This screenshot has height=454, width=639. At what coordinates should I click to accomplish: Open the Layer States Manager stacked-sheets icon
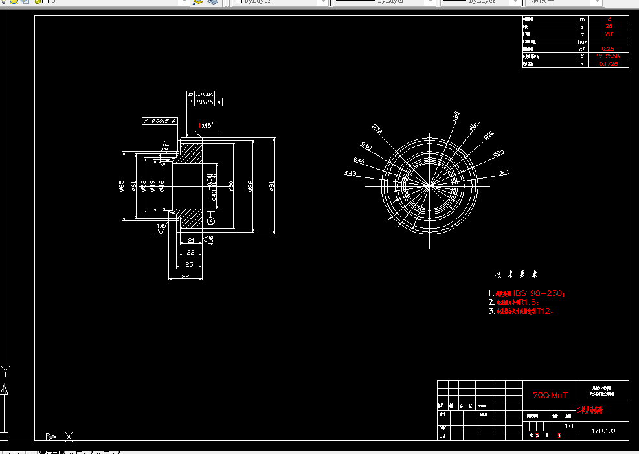click(x=213, y=2)
